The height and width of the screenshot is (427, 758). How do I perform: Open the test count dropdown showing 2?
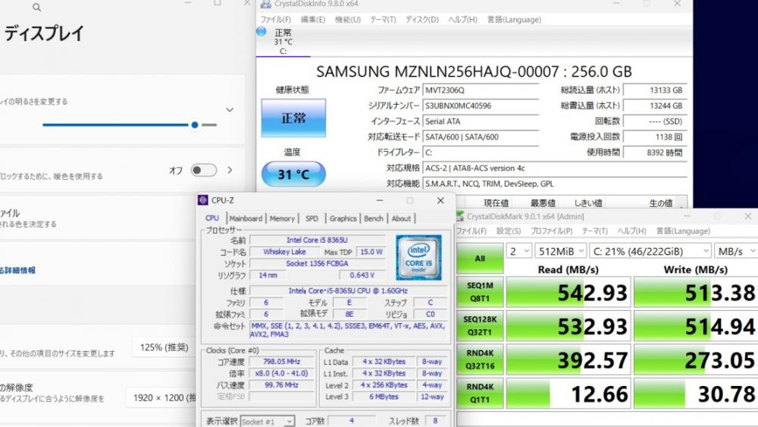[518, 252]
